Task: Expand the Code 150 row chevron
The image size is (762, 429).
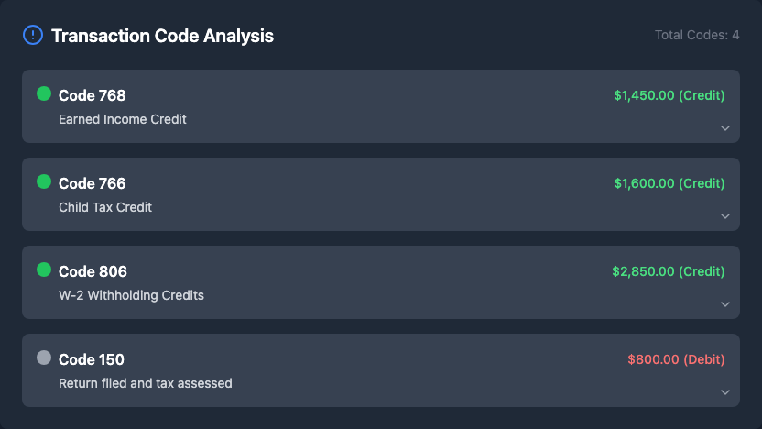Action: point(725,392)
